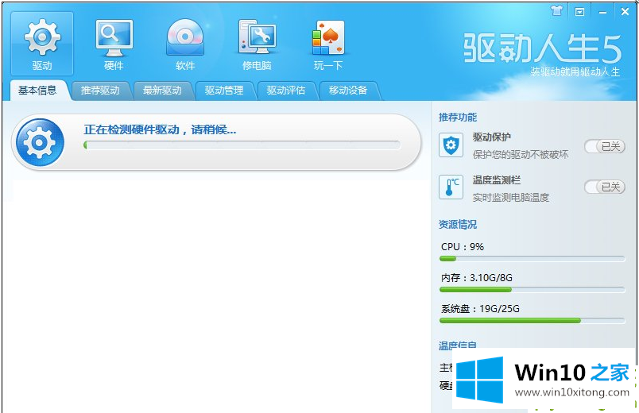Click the 内存：3.10G/8G label
Screen dimensions: 639x413
pos(477,278)
